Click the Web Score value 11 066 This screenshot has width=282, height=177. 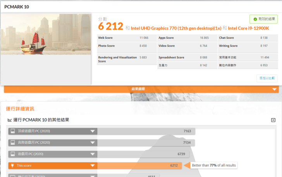click(x=144, y=38)
